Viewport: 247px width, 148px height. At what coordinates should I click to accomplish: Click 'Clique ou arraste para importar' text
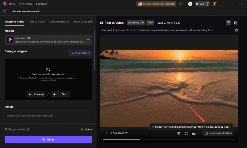(48, 74)
